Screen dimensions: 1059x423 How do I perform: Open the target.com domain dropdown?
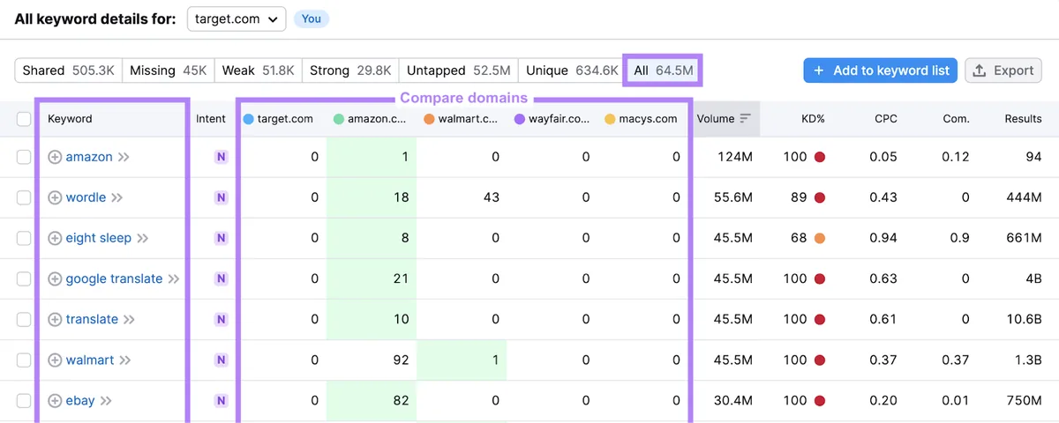237,19
